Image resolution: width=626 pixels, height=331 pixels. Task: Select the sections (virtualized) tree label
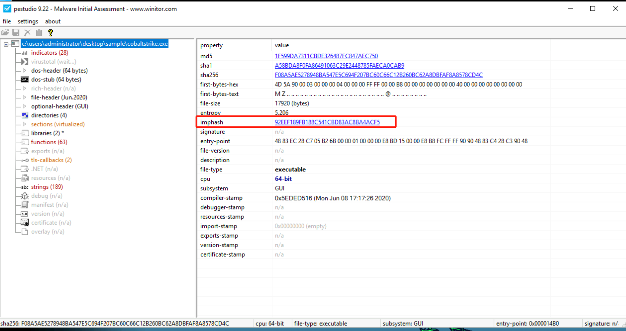58,124
